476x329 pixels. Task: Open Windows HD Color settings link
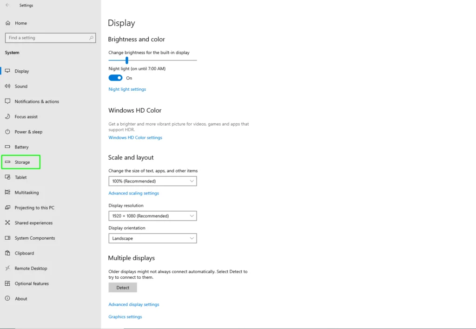(135, 138)
